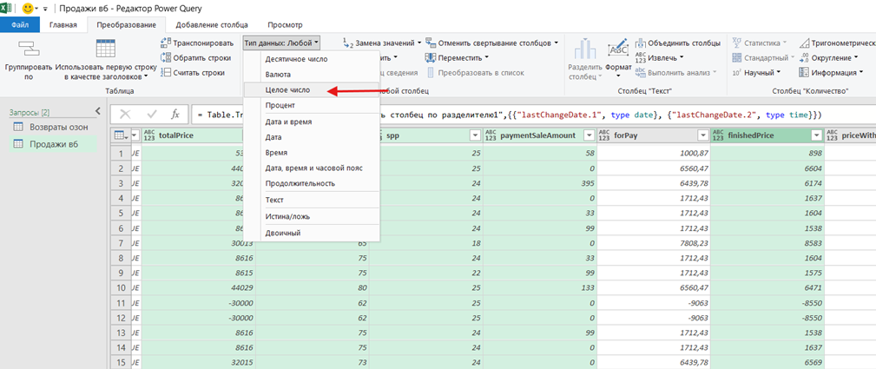This screenshot has height=369, width=876.
Task: Cancel formula edit with the X button
Action: (125, 115)
